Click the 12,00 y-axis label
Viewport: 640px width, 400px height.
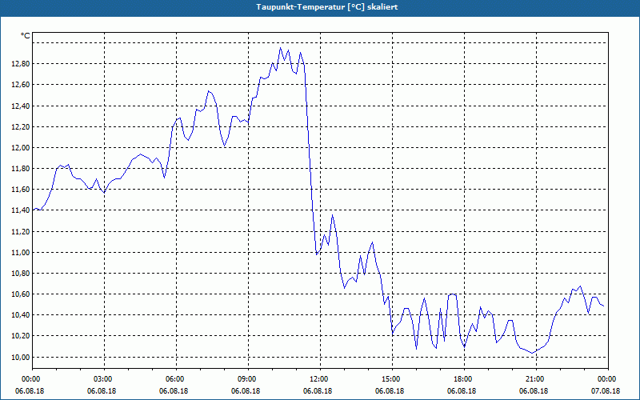(x=22, y=147)
